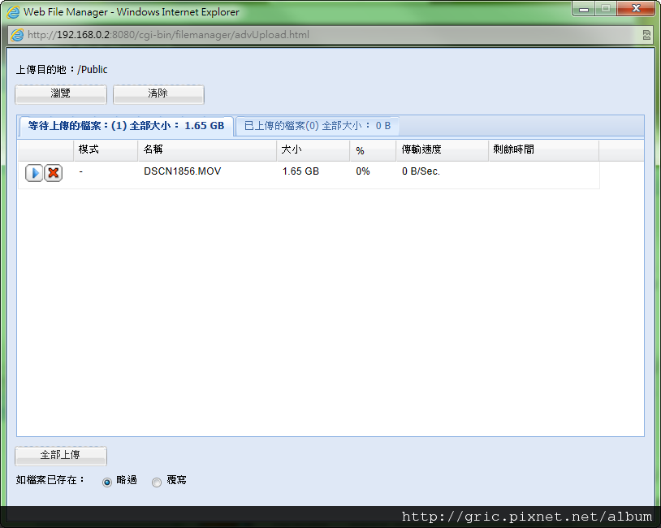Viewport: 661px width, 528px height.
Task: Click the 清除 clear button
Action: click(158, 94)
